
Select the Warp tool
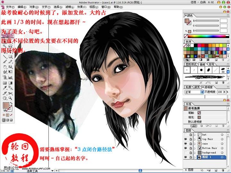(5, 72)
